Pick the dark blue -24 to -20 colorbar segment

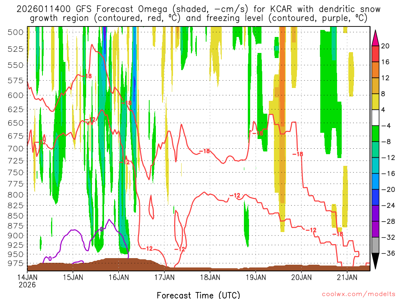pyautogui.click(x=375, y=197)
